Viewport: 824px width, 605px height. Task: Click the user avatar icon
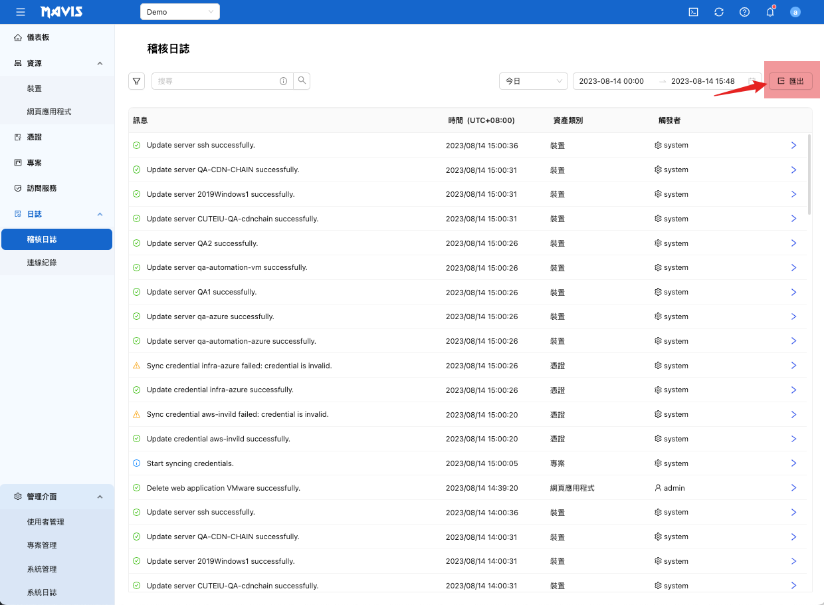(x=795, y=12)
